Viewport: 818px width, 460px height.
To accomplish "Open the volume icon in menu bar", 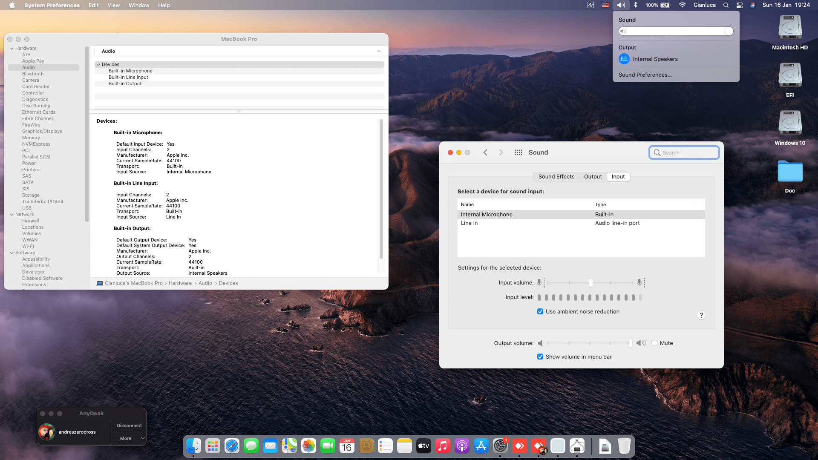I will point(621,5).
